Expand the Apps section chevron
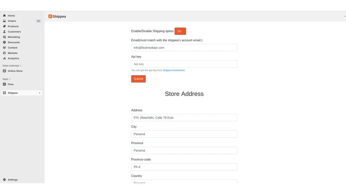Viewport: 346px width, 194px height. click(10, 79)
